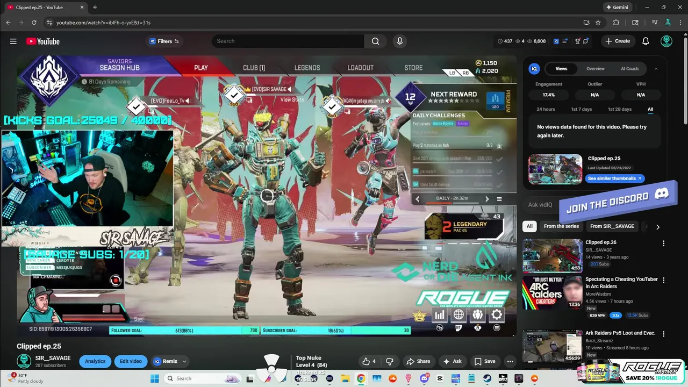Image resolution: width=688 pixels, height=387 pixels.
Task: Click the blue vidIQ logo in header toolbar
Action: 556,41
